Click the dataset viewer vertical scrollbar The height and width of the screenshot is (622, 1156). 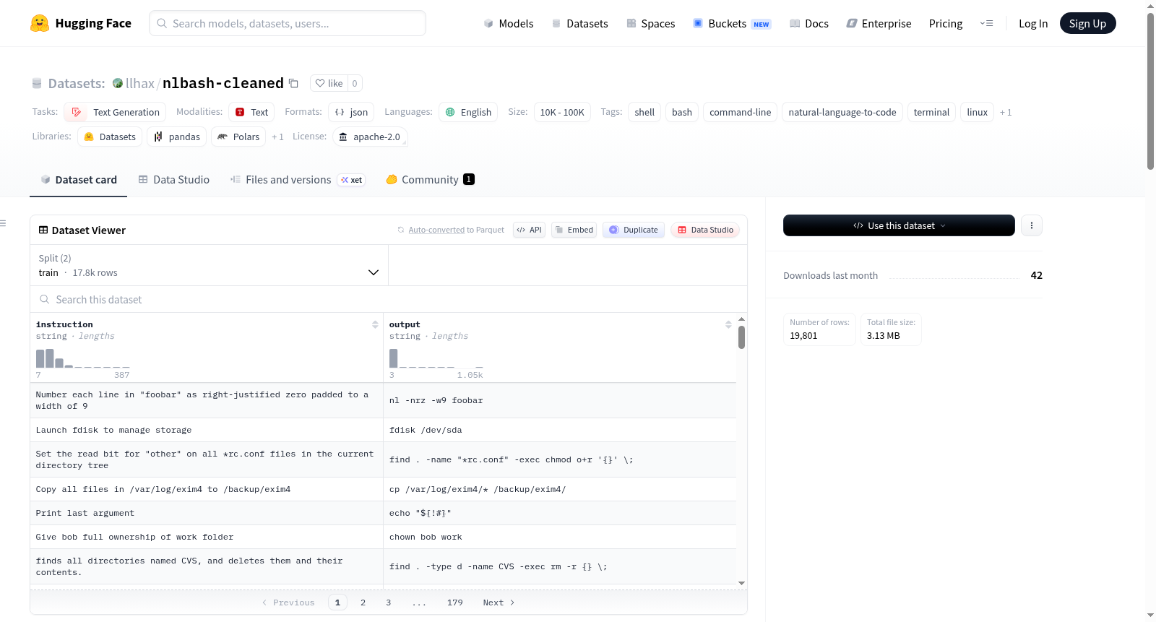pos(741,337)
